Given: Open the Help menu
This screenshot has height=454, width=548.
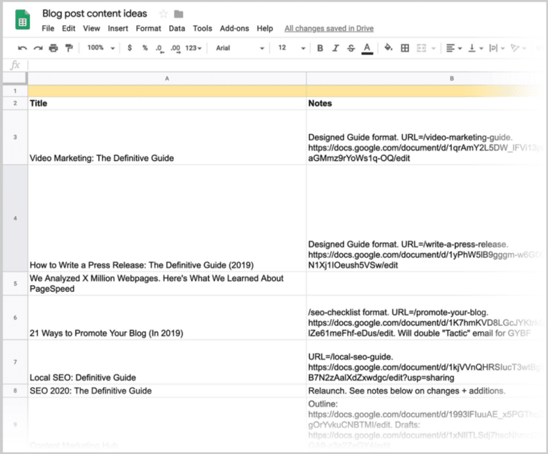Looking at the screenshot, I should 264,29.
